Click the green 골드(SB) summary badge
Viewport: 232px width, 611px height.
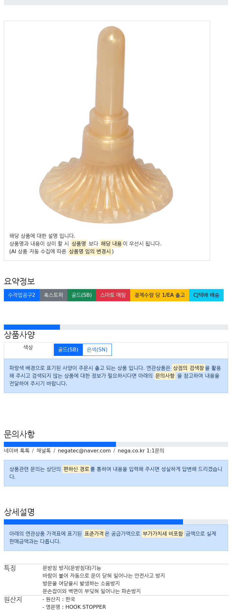82,295
